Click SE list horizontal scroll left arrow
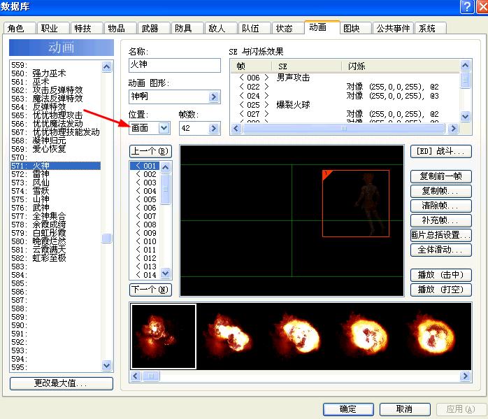Screen dimensions: 488x419 pos(236,128)
